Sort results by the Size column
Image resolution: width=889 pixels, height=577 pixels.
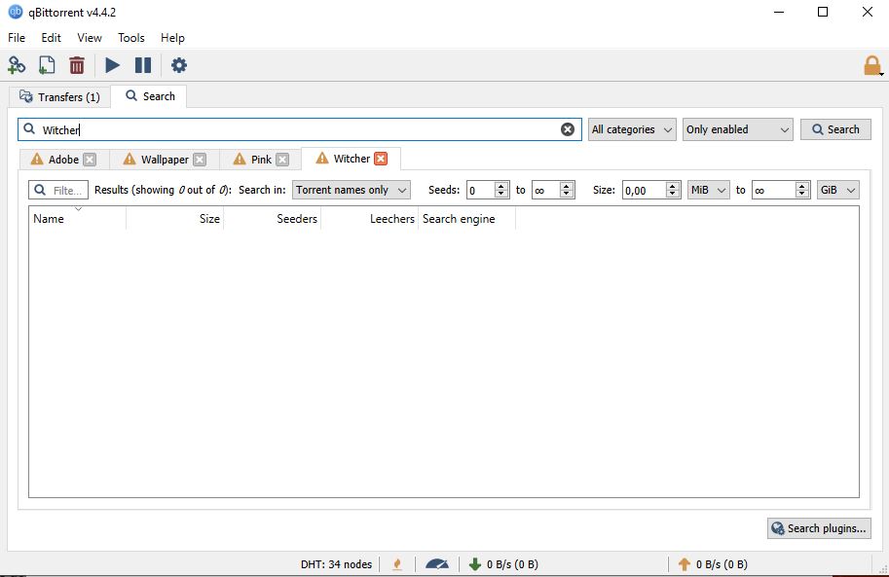tap(174, 219)
